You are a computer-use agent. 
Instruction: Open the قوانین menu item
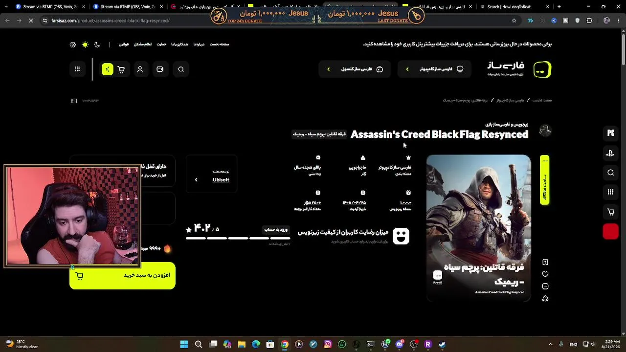124,44
